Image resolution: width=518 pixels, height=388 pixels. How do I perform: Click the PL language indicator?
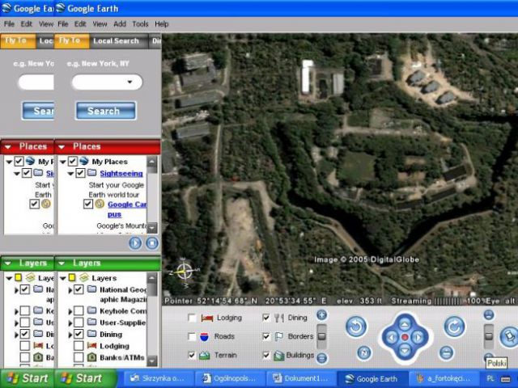click(490, 378)
